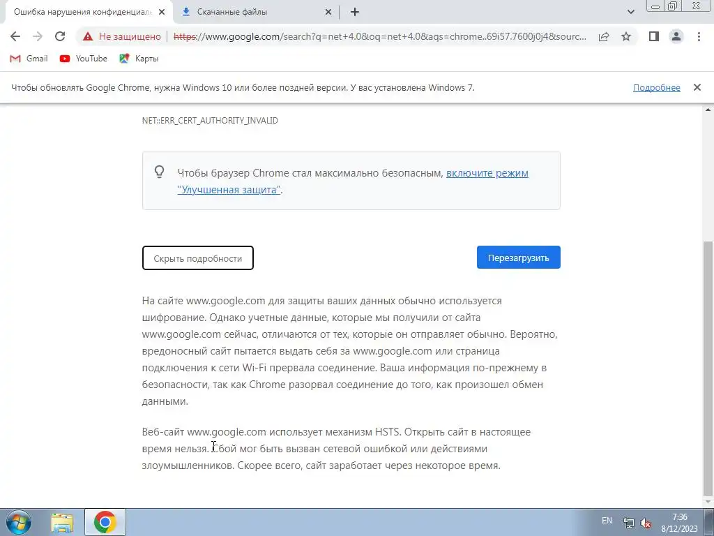Screen dimensions: 714x536
Task: Open the Карты bookmark
Action: tap(139, 59)
